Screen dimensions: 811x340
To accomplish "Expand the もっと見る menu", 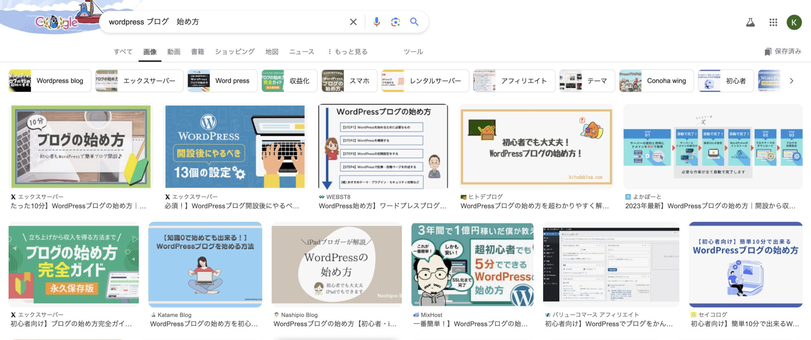I will point(348,52).
